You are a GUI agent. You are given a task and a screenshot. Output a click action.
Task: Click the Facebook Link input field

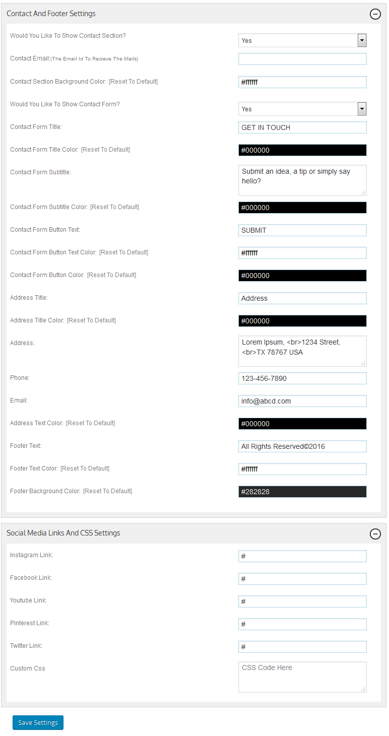[302, 579]
